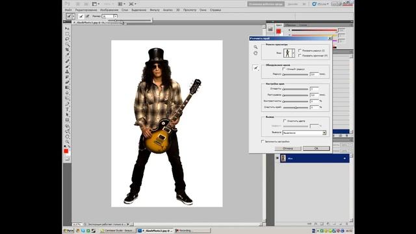This screenshot has width=416, height=234.
Task: Select the Zoom tool in toolbox
Action: pos(67,142)
